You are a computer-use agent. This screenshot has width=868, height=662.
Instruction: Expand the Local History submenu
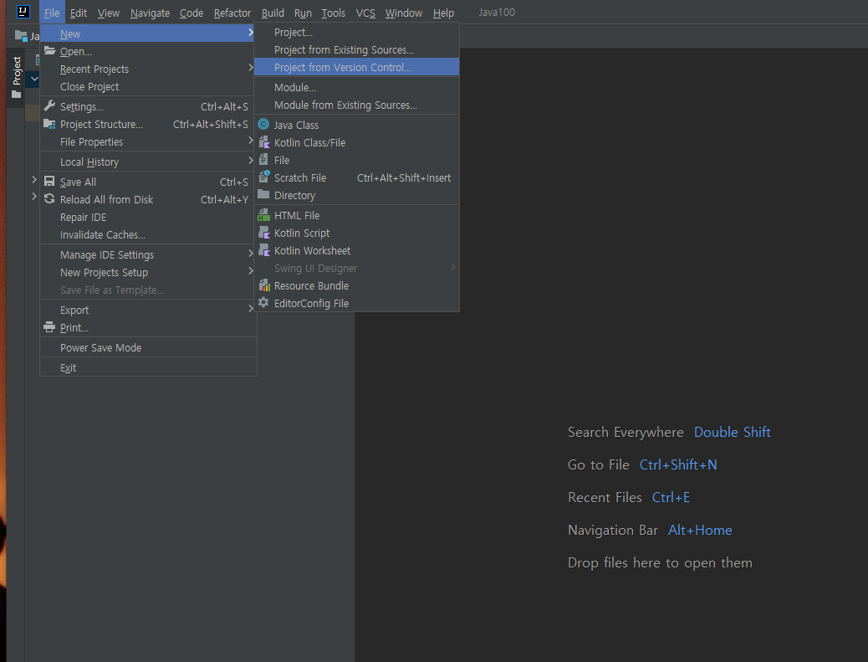point(250,160)
